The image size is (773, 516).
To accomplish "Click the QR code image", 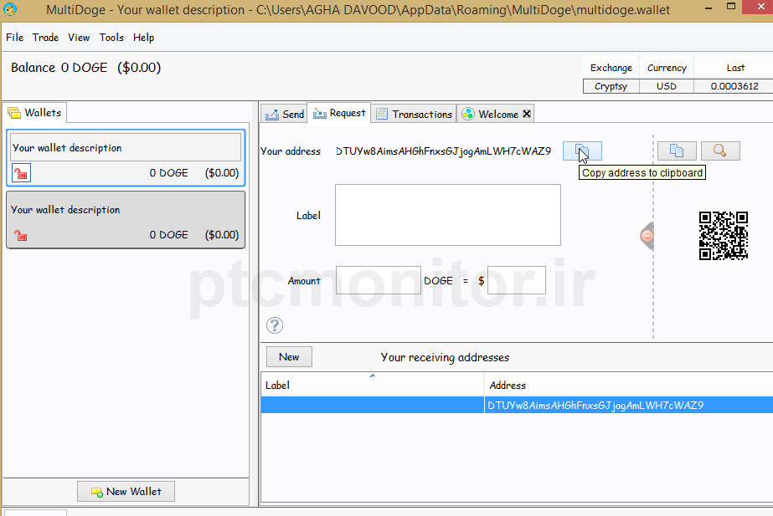I will [724, 235].
